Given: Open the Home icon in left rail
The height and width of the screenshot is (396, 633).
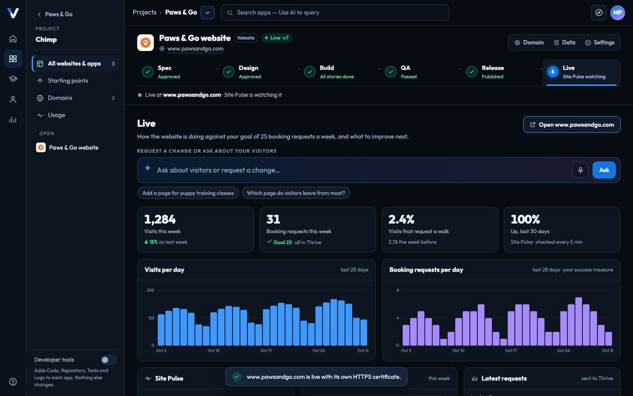Looking at the screenshot, I should tap(13, 39).
